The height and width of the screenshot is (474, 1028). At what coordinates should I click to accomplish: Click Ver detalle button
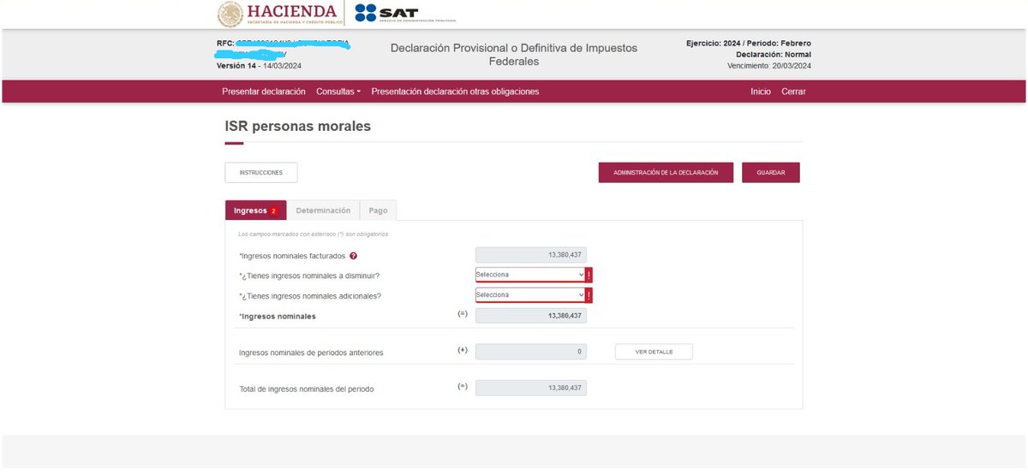click(654, 352)
